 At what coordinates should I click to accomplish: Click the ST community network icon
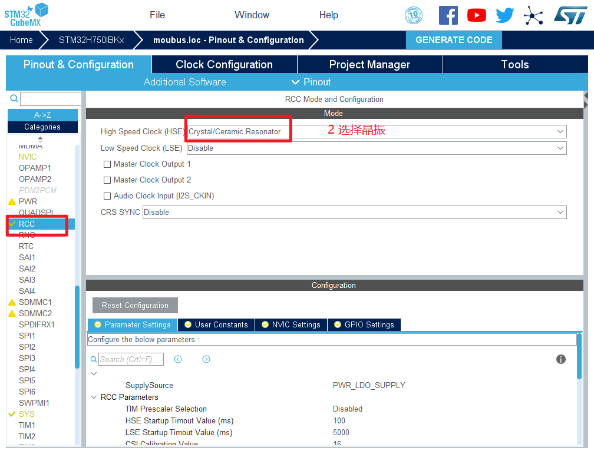(x=533, y=15)
